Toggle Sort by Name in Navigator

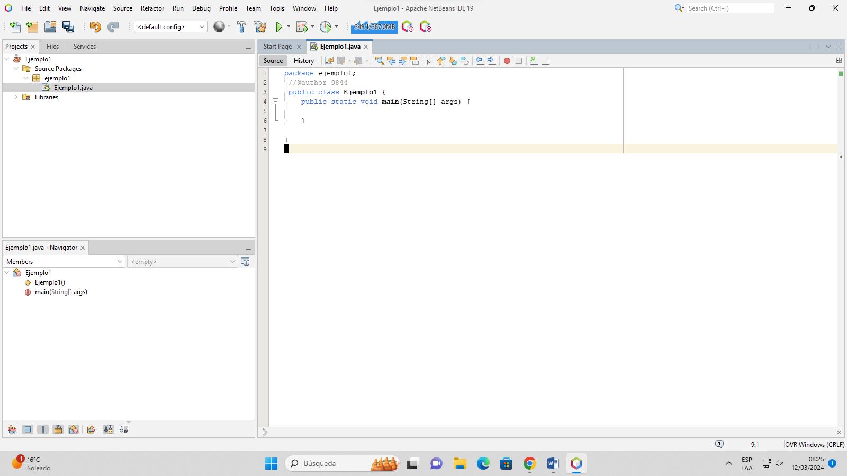[x=108, y=429]
